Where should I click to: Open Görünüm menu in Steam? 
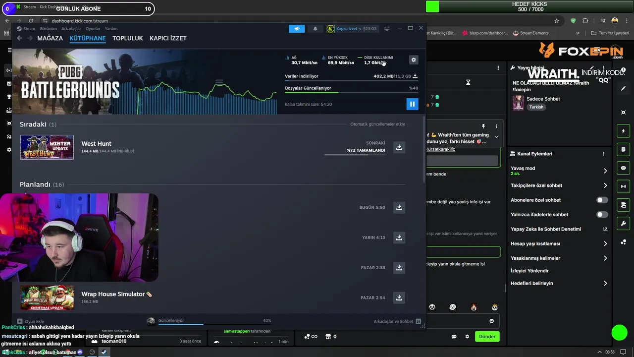pos(48,29)
